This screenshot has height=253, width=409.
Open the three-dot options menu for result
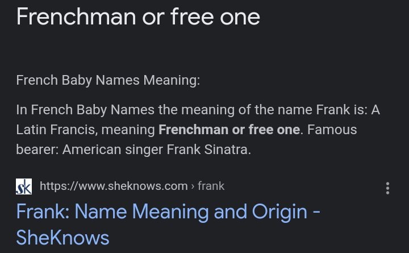(387, 188)
